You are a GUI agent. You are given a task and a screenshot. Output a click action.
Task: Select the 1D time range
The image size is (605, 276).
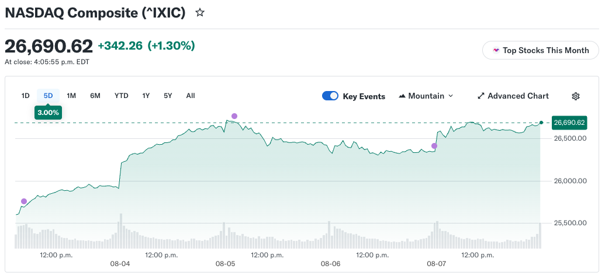click(x=26, y=96)
